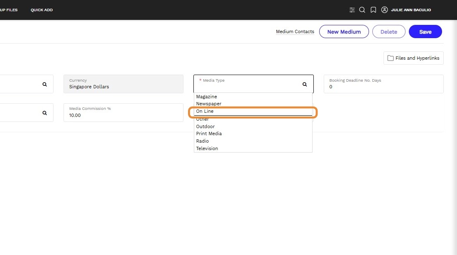Click the search magnifier in top bar
The height and width of the screenshot is (255, 457).
click(362, 10)
